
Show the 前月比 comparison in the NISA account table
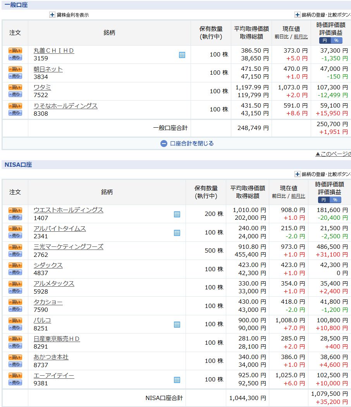[298, 196]
